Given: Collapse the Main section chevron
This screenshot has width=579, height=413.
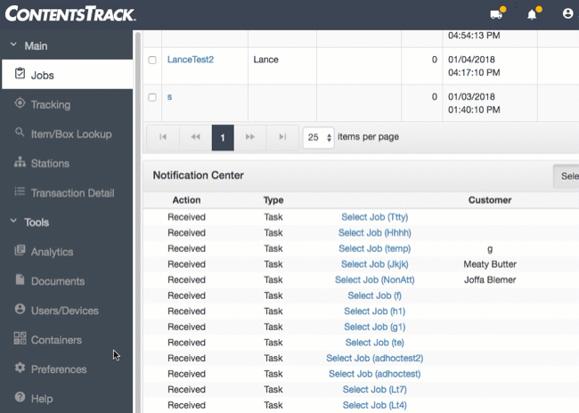Looking at the screenshot, I should 13,45.
